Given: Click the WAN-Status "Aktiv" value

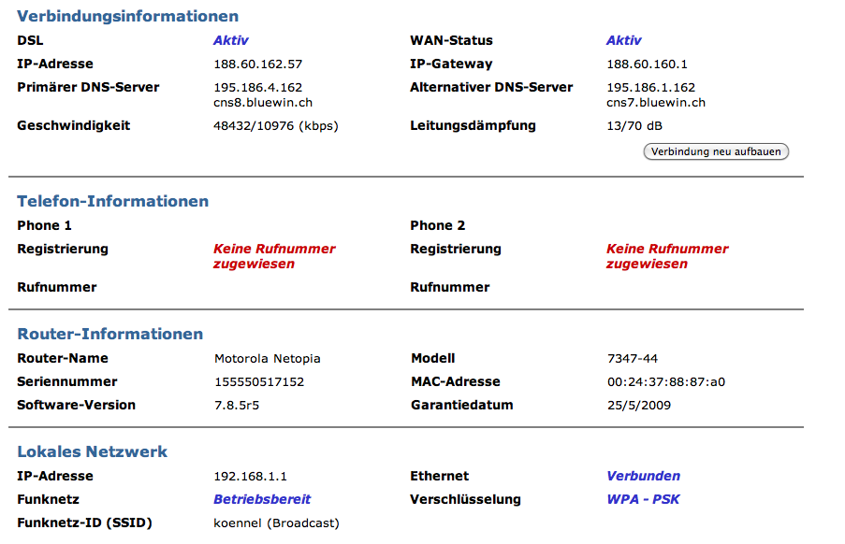Looking at the screenshot, I should (x=623, y=40).
